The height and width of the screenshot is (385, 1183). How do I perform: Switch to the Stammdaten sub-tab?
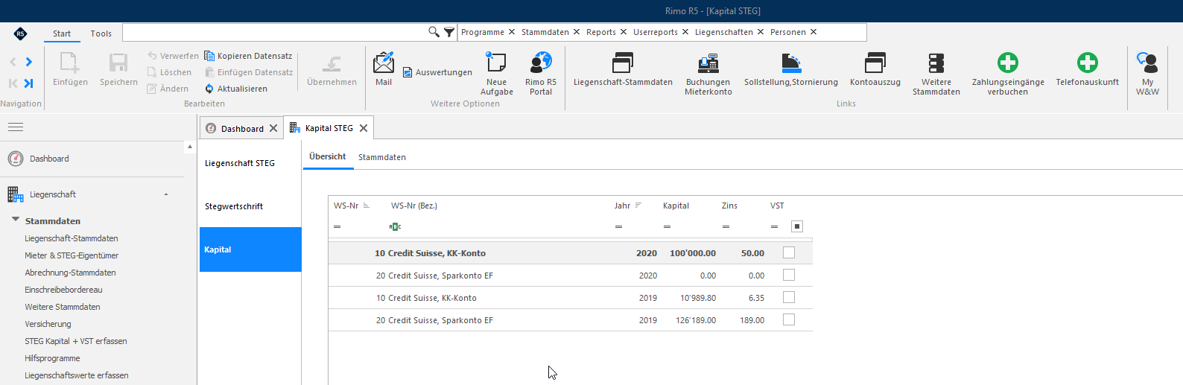[382, 157]
